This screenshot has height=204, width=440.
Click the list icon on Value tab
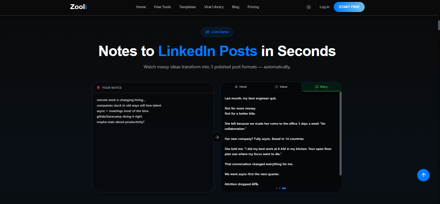(276, 87)
